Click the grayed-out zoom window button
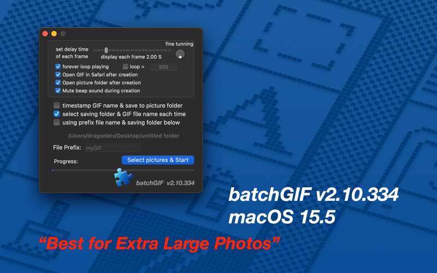Screen dimensions: 437x273 [63, 34]
